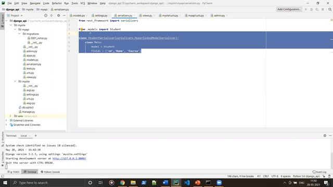Click the Structure side tool tab

coord(3,139)
